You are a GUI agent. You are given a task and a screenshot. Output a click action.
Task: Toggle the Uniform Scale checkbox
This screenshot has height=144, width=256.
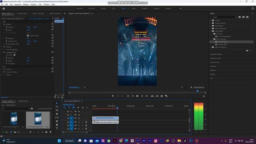(x=28, y=36)
